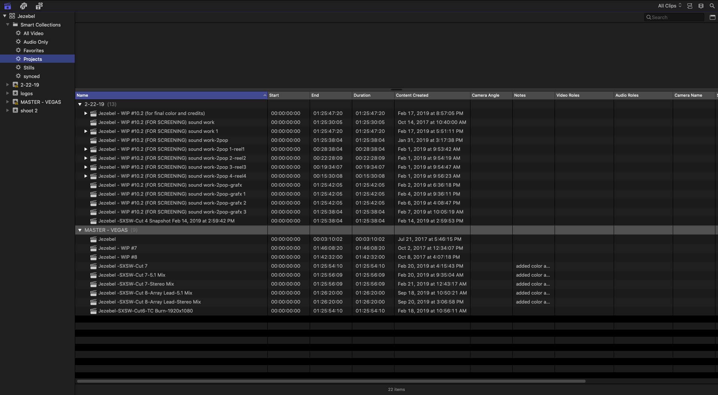Expand the 'sound work-2pop 1-reel1' project
The image size is (718, 395).
86,149
